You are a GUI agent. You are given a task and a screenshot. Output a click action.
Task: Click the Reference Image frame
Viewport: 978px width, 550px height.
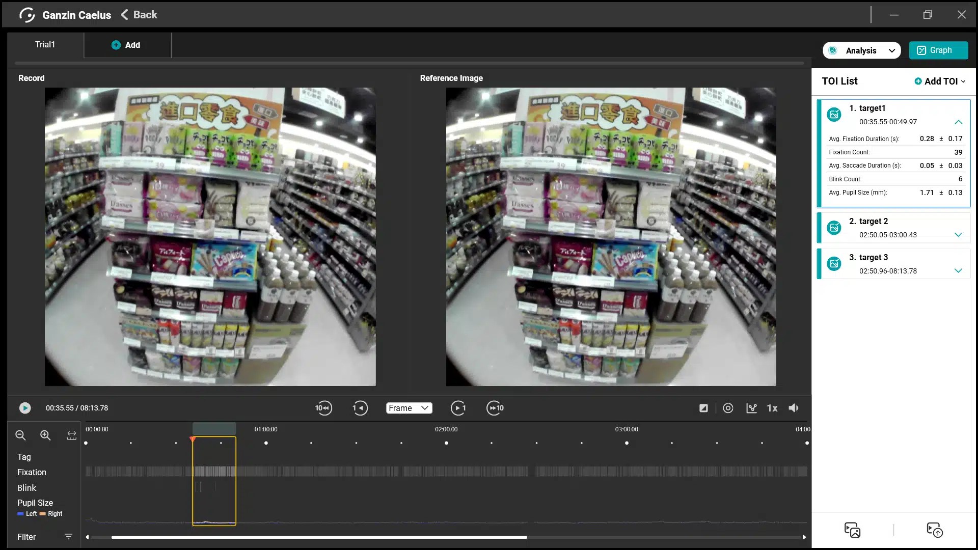click(x=611, y=237)
